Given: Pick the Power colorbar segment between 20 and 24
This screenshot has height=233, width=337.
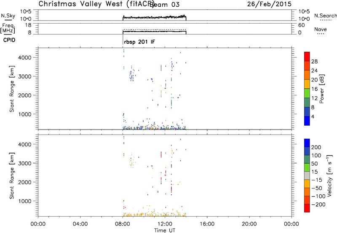Looking at the screenshot, I should pos(307,75).
